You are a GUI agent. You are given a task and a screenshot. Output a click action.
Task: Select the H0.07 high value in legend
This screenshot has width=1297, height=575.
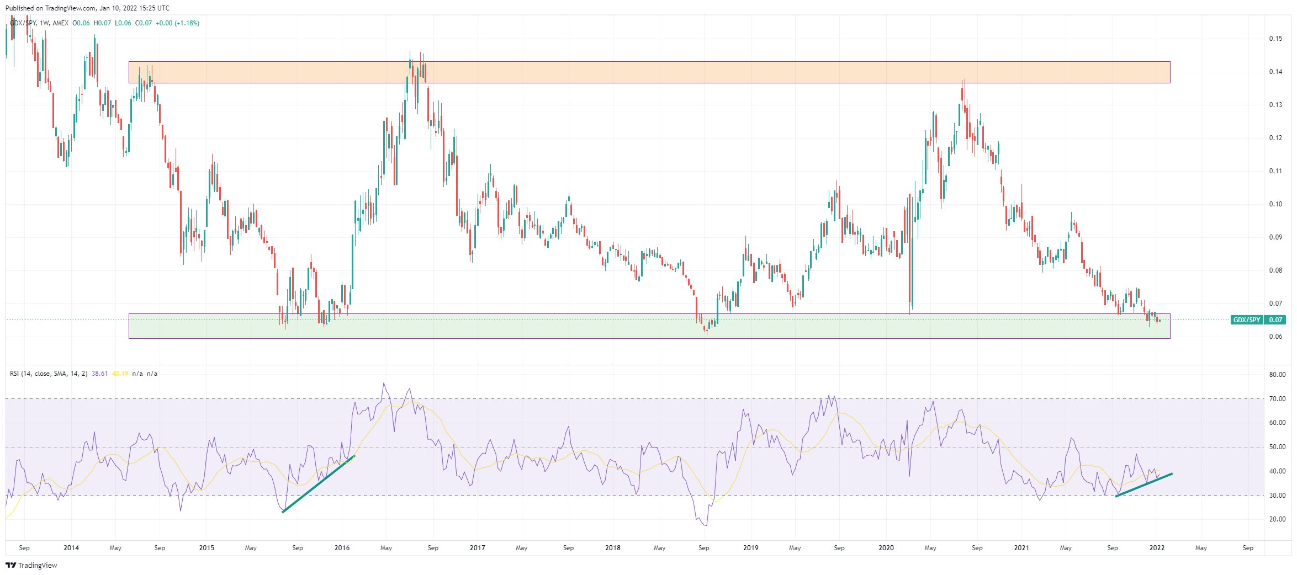click(x=102, y=23)
